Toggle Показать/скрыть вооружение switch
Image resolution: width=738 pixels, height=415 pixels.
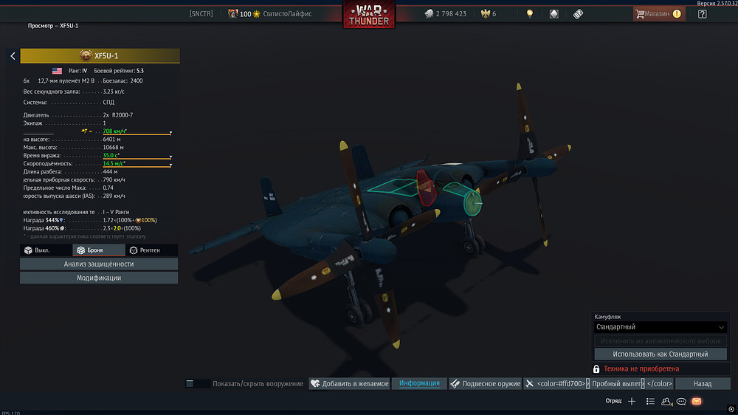[198, 383]
